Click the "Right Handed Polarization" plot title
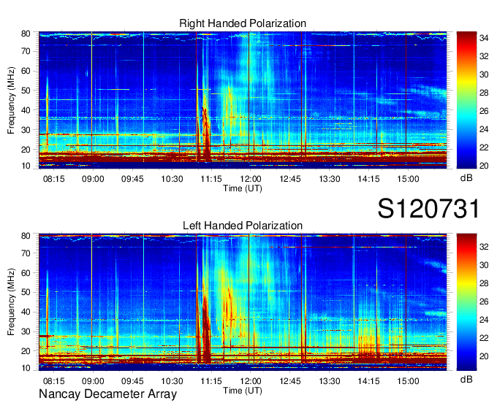 coord(243,23)
